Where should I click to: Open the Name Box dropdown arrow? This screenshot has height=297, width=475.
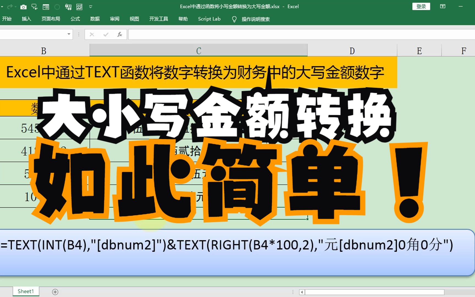69,34
